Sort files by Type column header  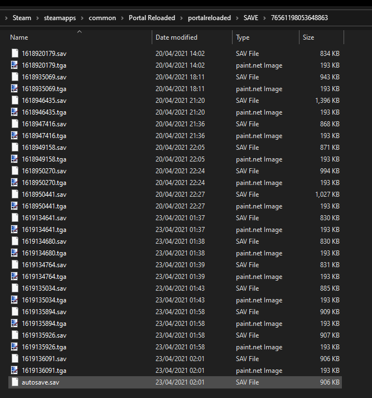(243, 37)
